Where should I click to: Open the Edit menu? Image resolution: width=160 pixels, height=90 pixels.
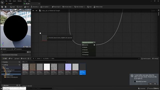pyautogui.click(x=10, y=1)
